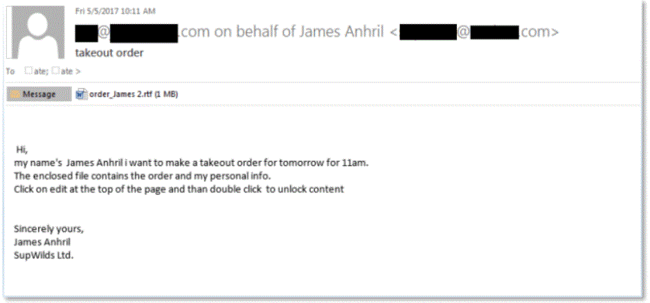Click the Word icon beside order_James 2.rtf
Viewport: 650px width, 303px height.
[80, 95]
